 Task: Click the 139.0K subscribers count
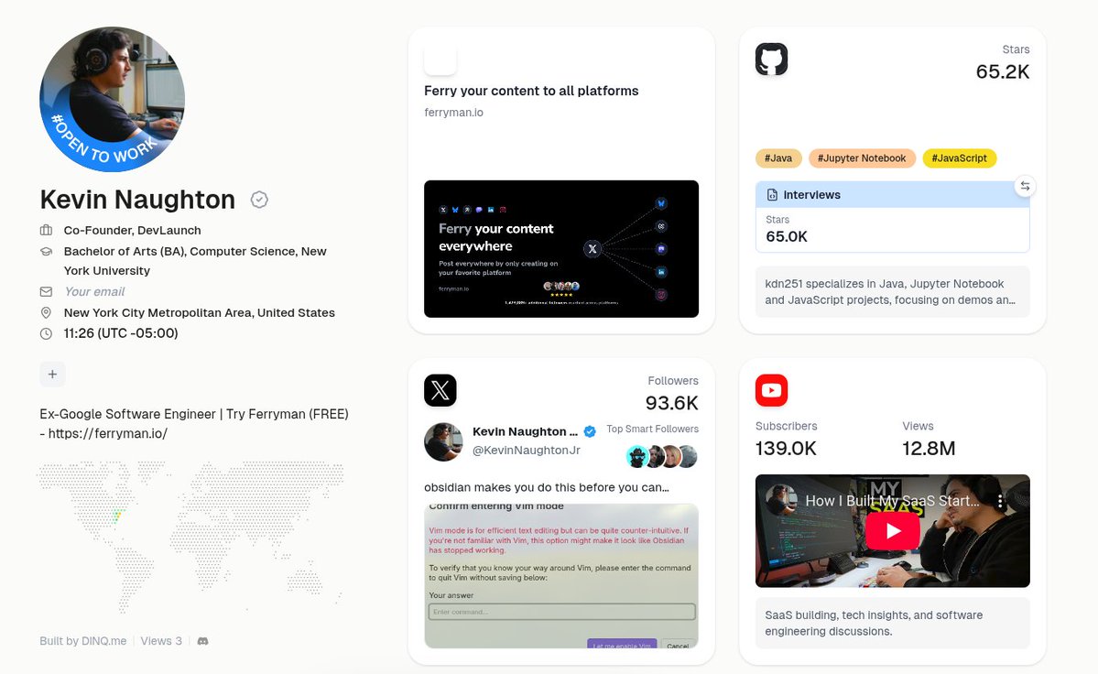pyautogui.click(x=786, y=449)
